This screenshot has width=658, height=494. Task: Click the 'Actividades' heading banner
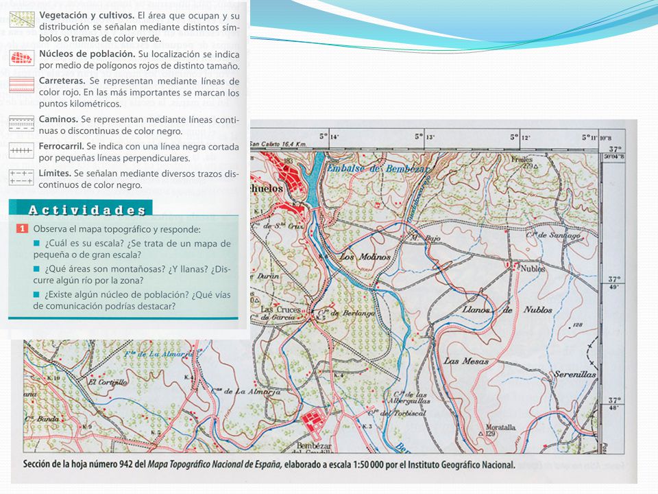(81, 209)
